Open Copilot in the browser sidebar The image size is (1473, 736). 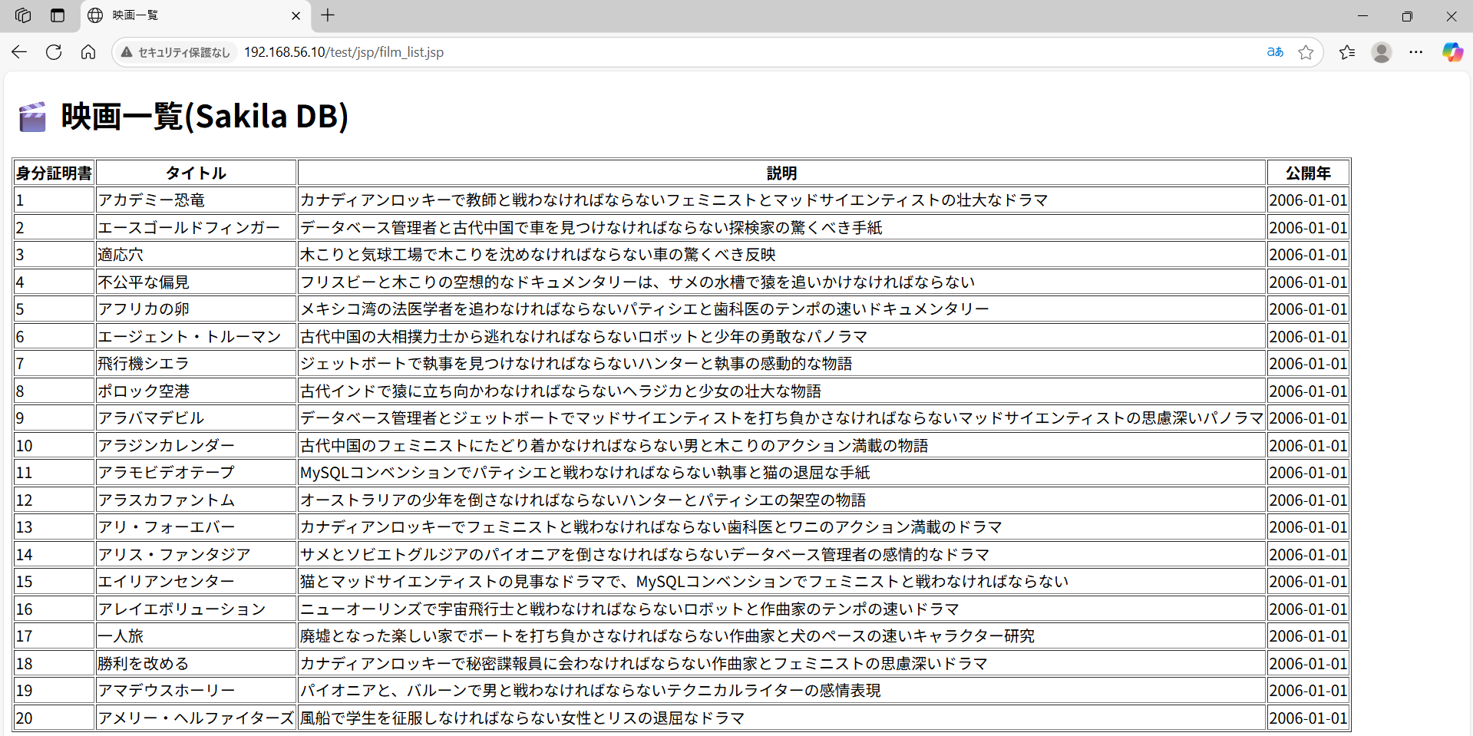coord(1452,52)
